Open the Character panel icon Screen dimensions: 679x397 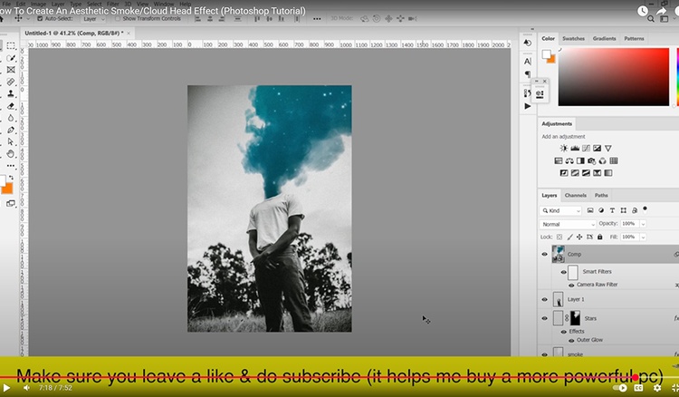pos(528,62)
